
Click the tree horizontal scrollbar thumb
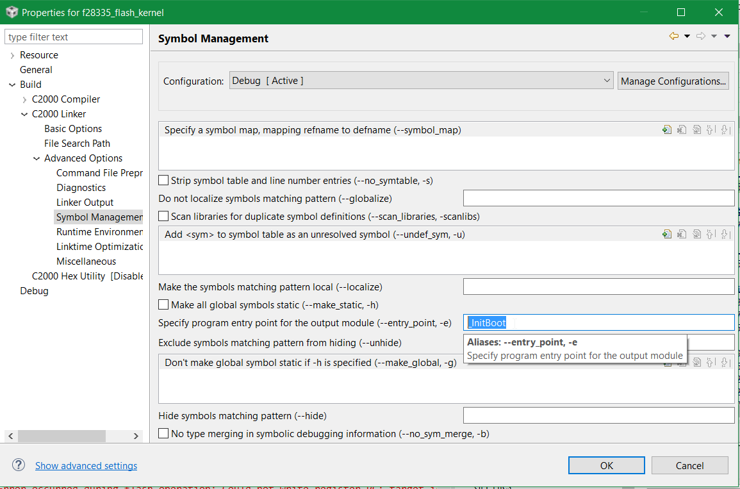[62, 436]
